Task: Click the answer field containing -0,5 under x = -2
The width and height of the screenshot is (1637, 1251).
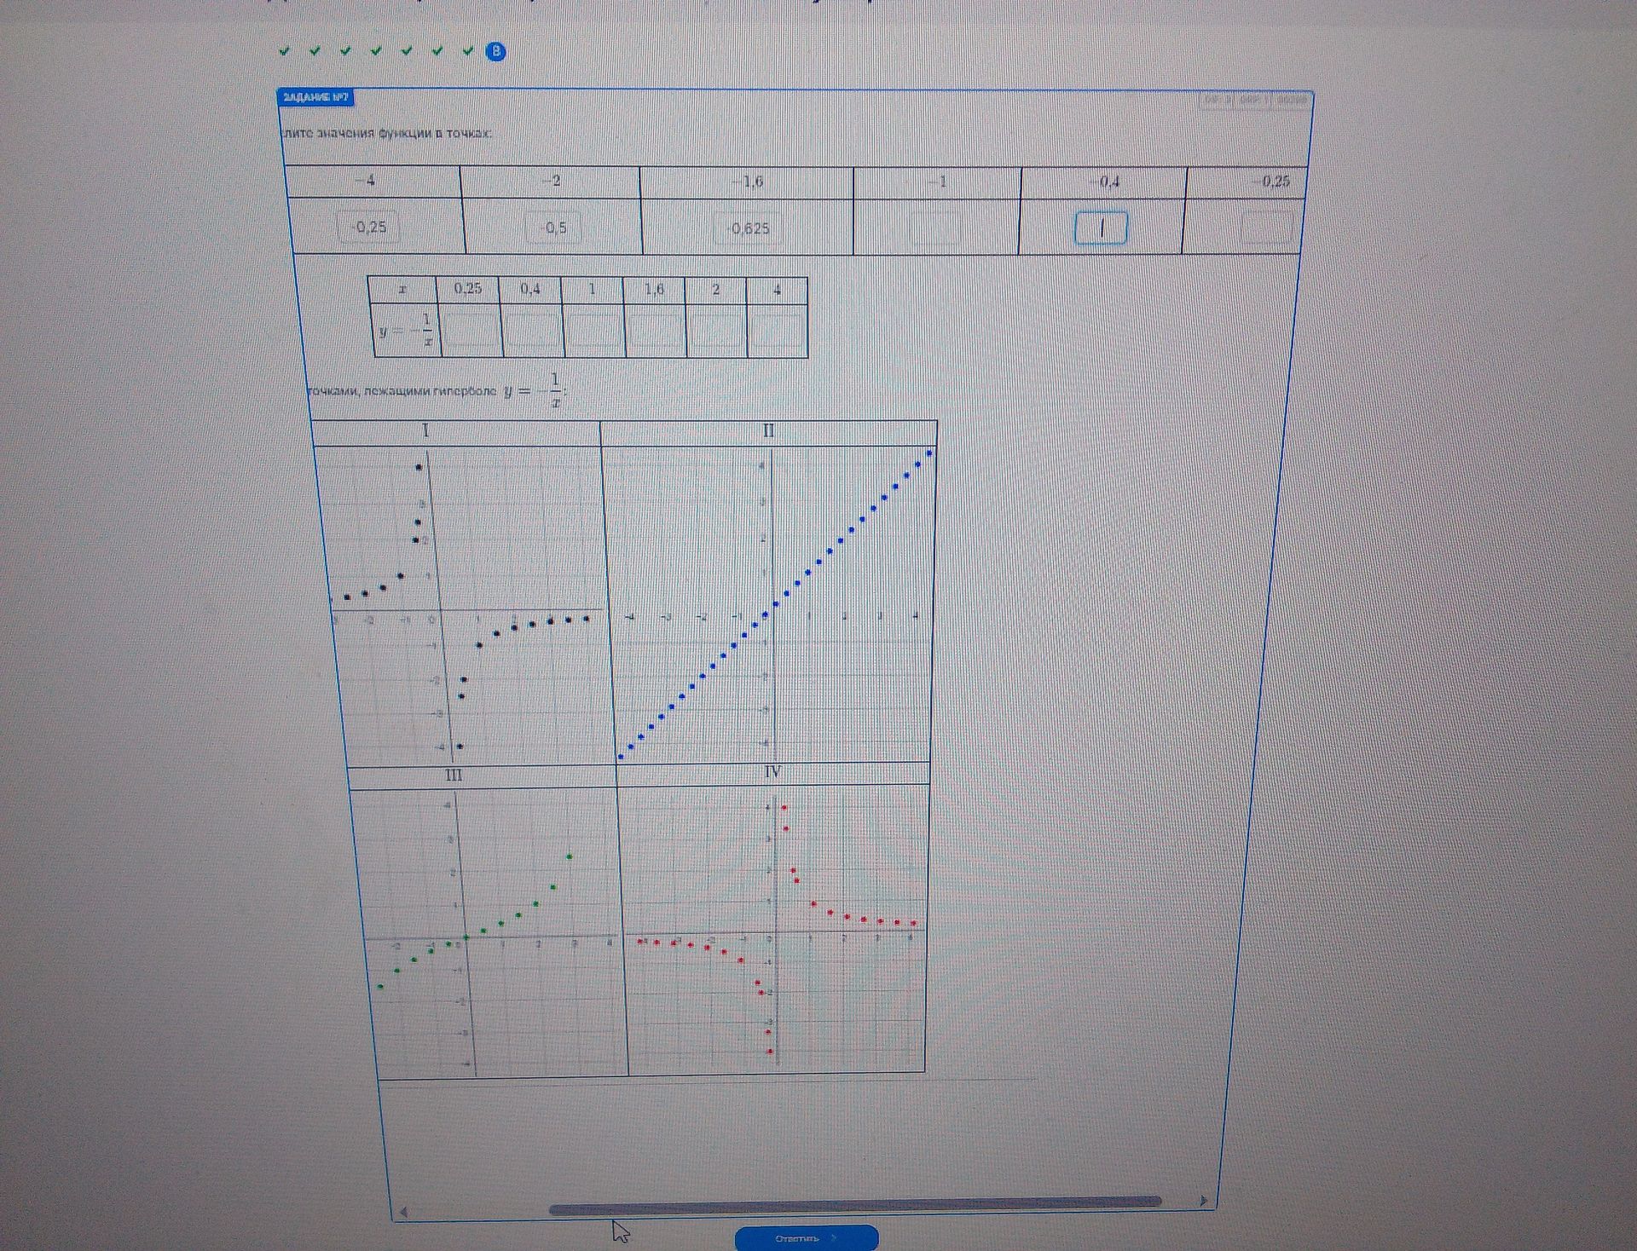Action: 554,228
